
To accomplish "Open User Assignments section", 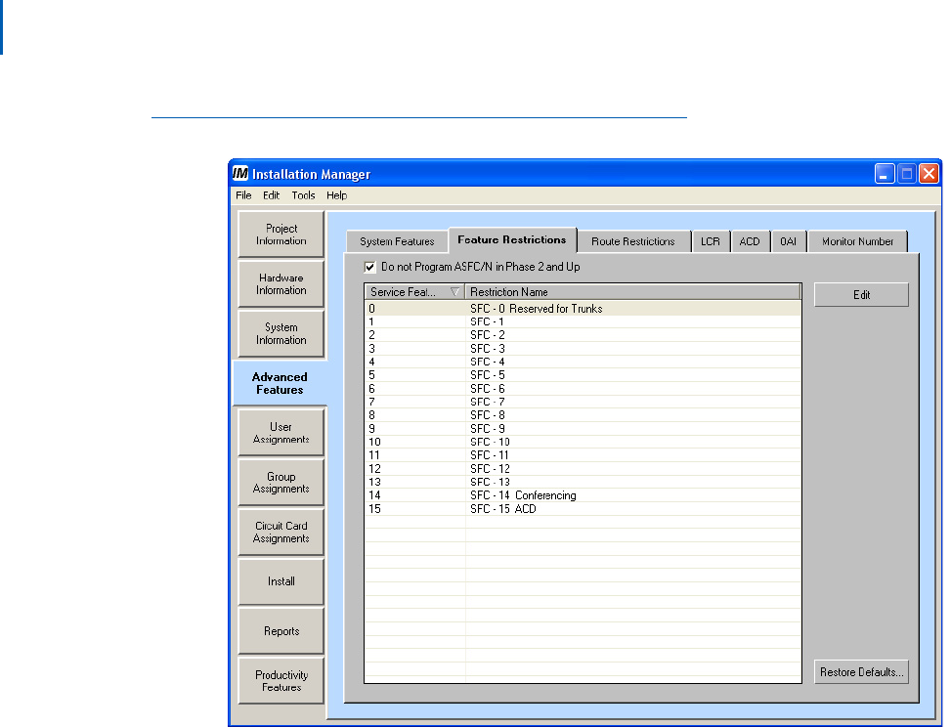I will 281,433.
